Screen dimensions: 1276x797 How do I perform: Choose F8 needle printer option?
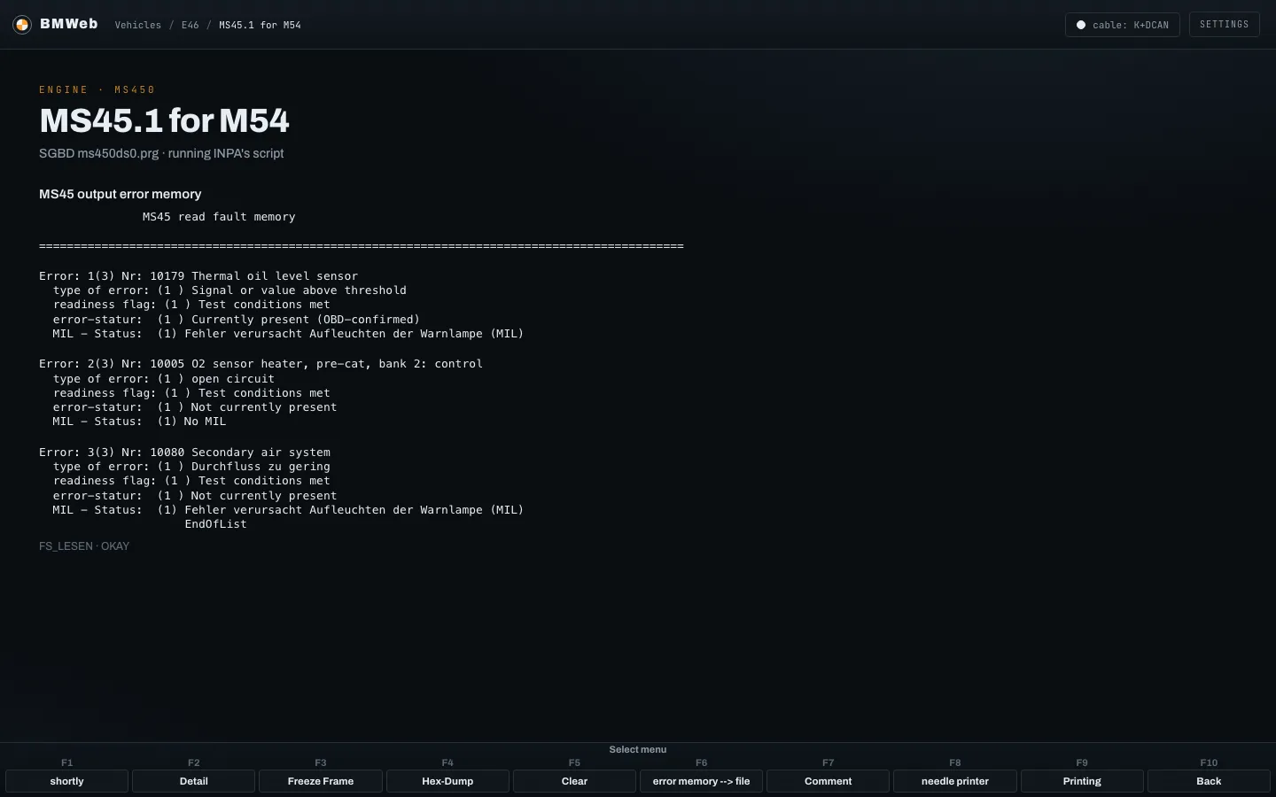[x=955, y=781]
